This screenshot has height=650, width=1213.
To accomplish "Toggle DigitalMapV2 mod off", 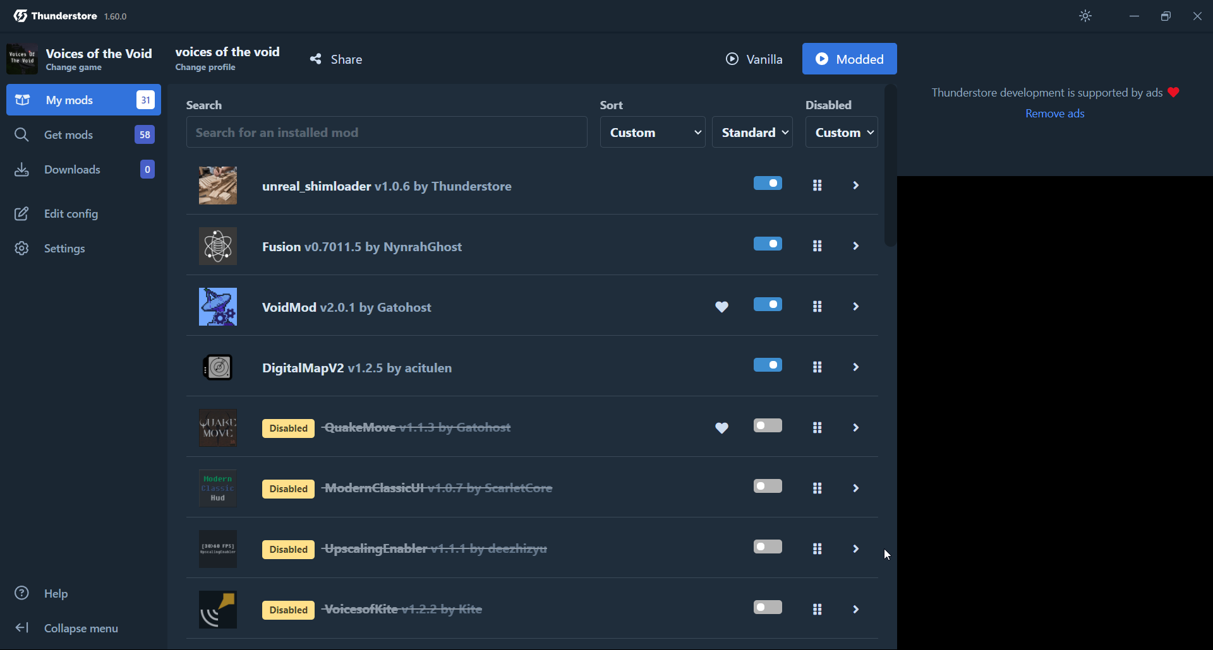I will [x=768, y=365].
